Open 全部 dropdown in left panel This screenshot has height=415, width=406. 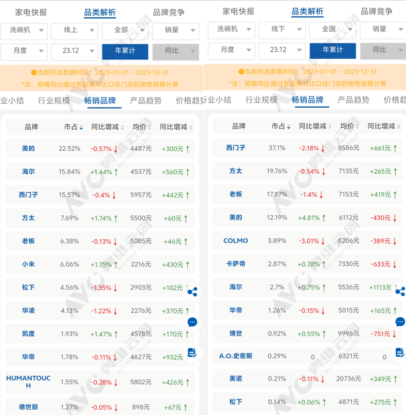[126, 30]
